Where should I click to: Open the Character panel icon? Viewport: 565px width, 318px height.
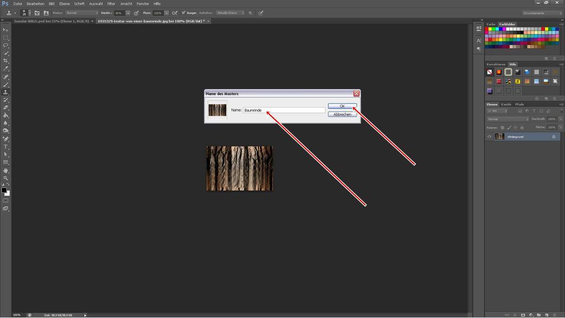(478, 41)
